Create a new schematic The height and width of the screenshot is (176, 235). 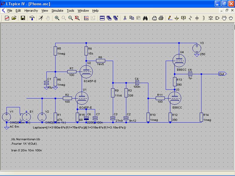coord(7,18)
